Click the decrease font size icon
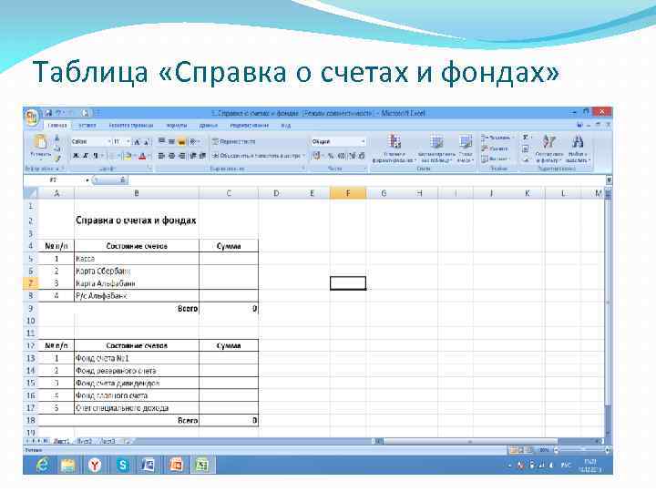656x492 pixels. [146, 142]
